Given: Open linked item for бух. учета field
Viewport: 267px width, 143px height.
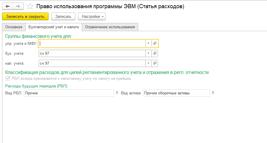Looking at the screenshot, I should [155, 53].
